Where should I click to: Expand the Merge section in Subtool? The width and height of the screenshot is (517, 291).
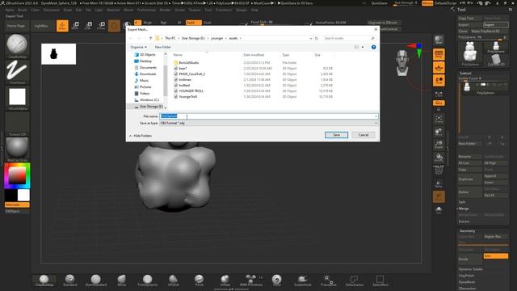tap(464, 209)
